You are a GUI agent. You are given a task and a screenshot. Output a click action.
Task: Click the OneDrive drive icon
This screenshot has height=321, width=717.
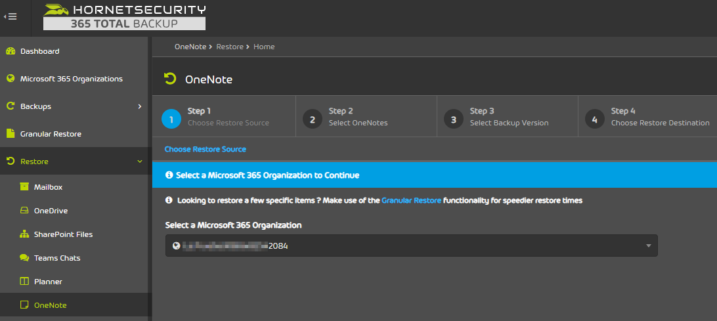[x=24, y=211]
